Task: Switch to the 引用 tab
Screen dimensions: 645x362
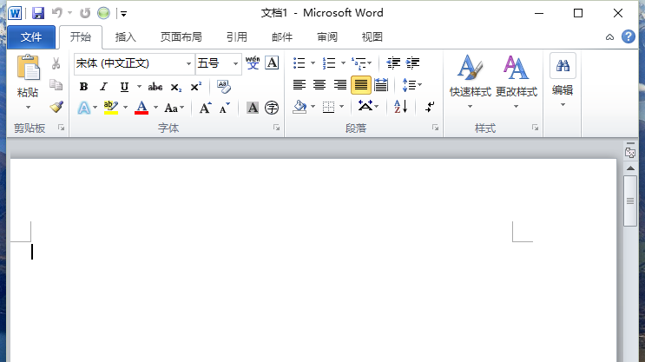Action: click(236, 37)
